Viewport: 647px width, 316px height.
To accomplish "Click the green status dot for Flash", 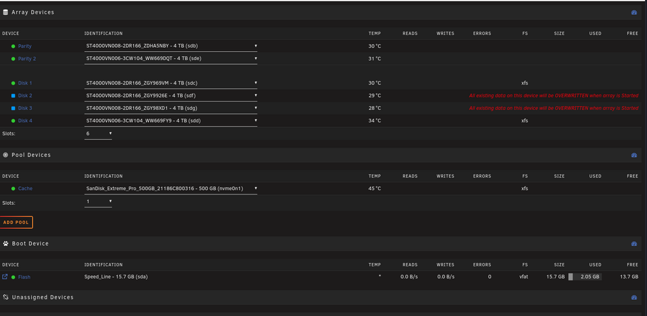I will [13, 277].
